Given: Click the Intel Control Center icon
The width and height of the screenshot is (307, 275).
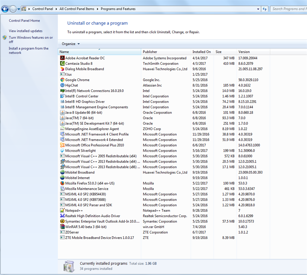Looking at the screenshot, I should (x=62, y=96).
